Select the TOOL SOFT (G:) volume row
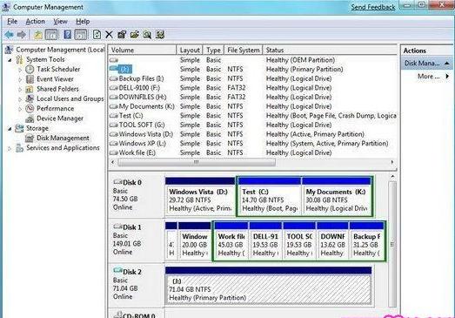The width and height of the screenshot is (455, 318). coord(252,125)
